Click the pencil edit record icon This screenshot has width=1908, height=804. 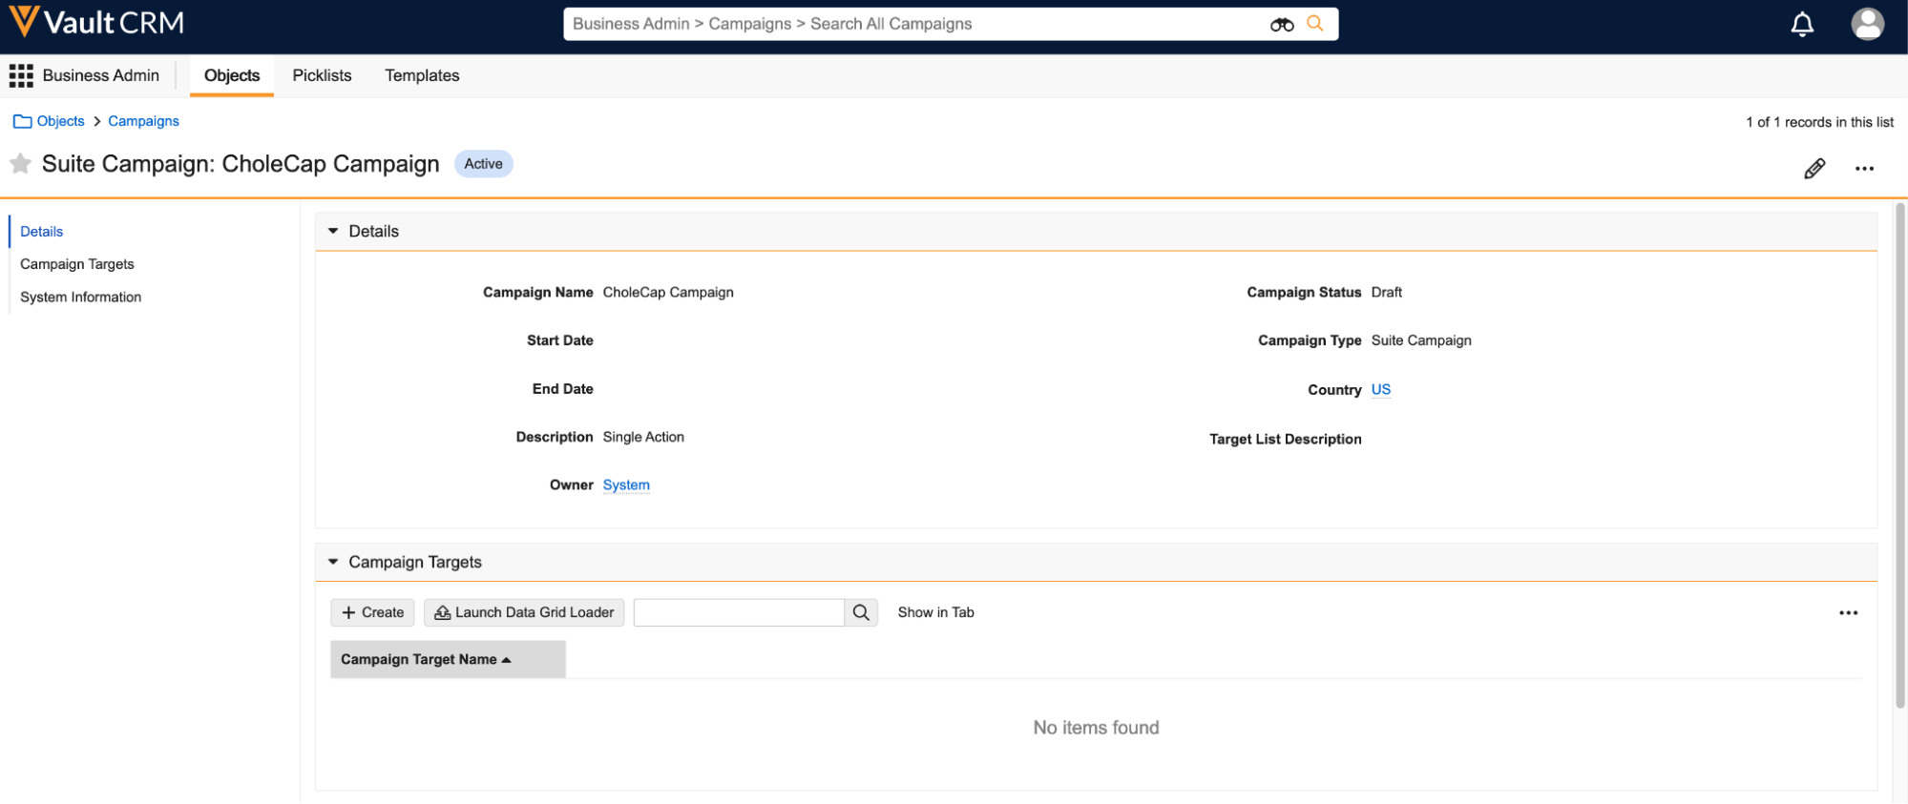coord(1814,169)
